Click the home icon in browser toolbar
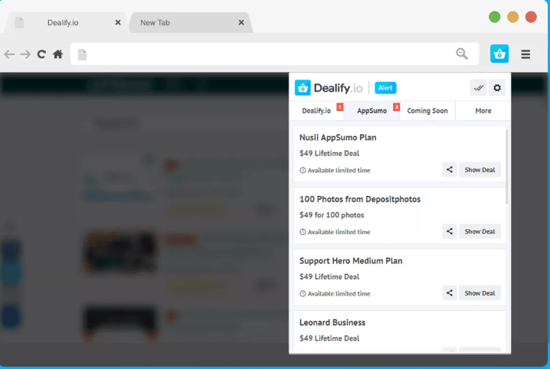550x369 pixels. [58, 54]
